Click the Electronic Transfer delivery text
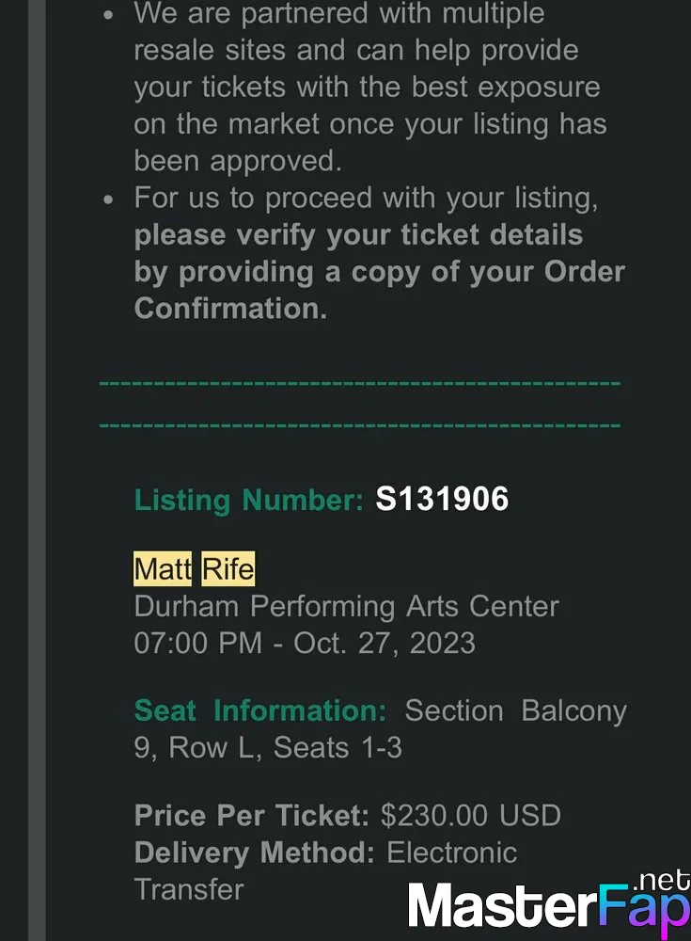Screen dimensions: 691x941 pos(325,870)
